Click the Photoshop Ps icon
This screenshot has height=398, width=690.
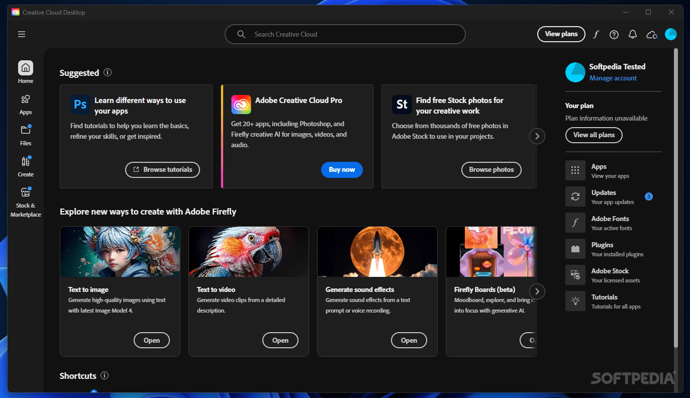80,105
